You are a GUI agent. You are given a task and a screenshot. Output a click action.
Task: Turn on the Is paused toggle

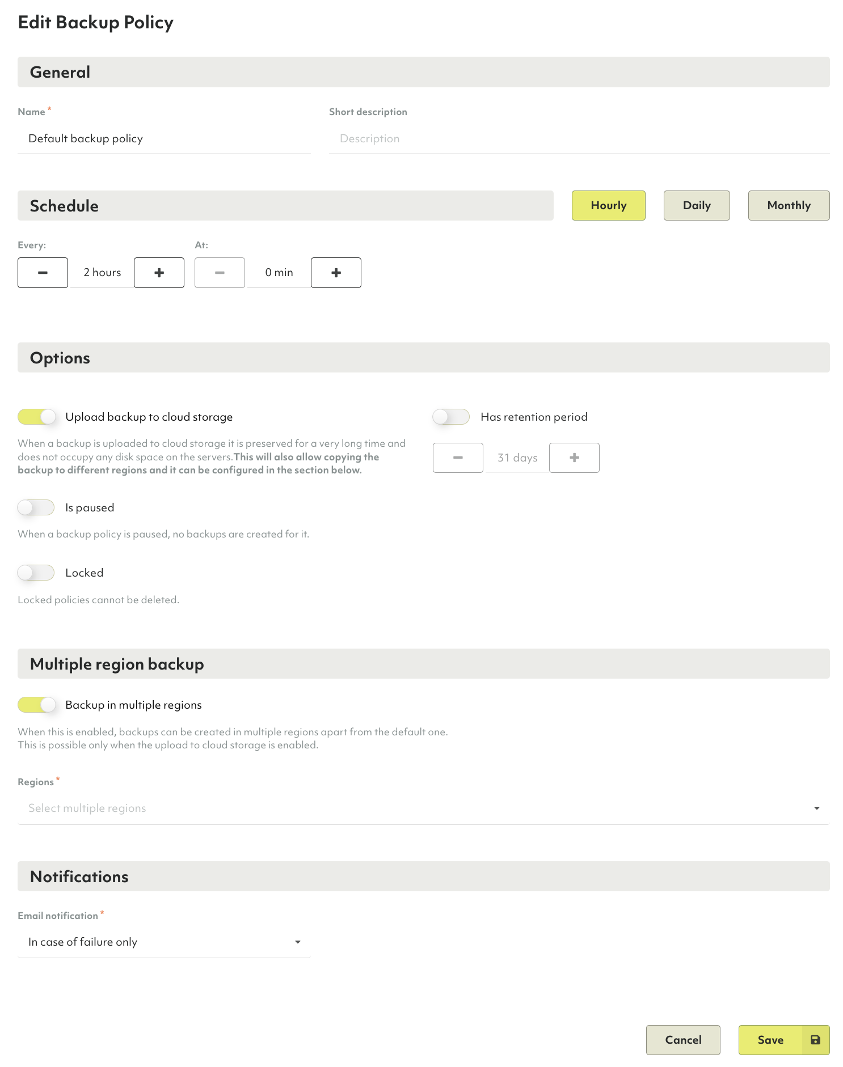point(36,507)
